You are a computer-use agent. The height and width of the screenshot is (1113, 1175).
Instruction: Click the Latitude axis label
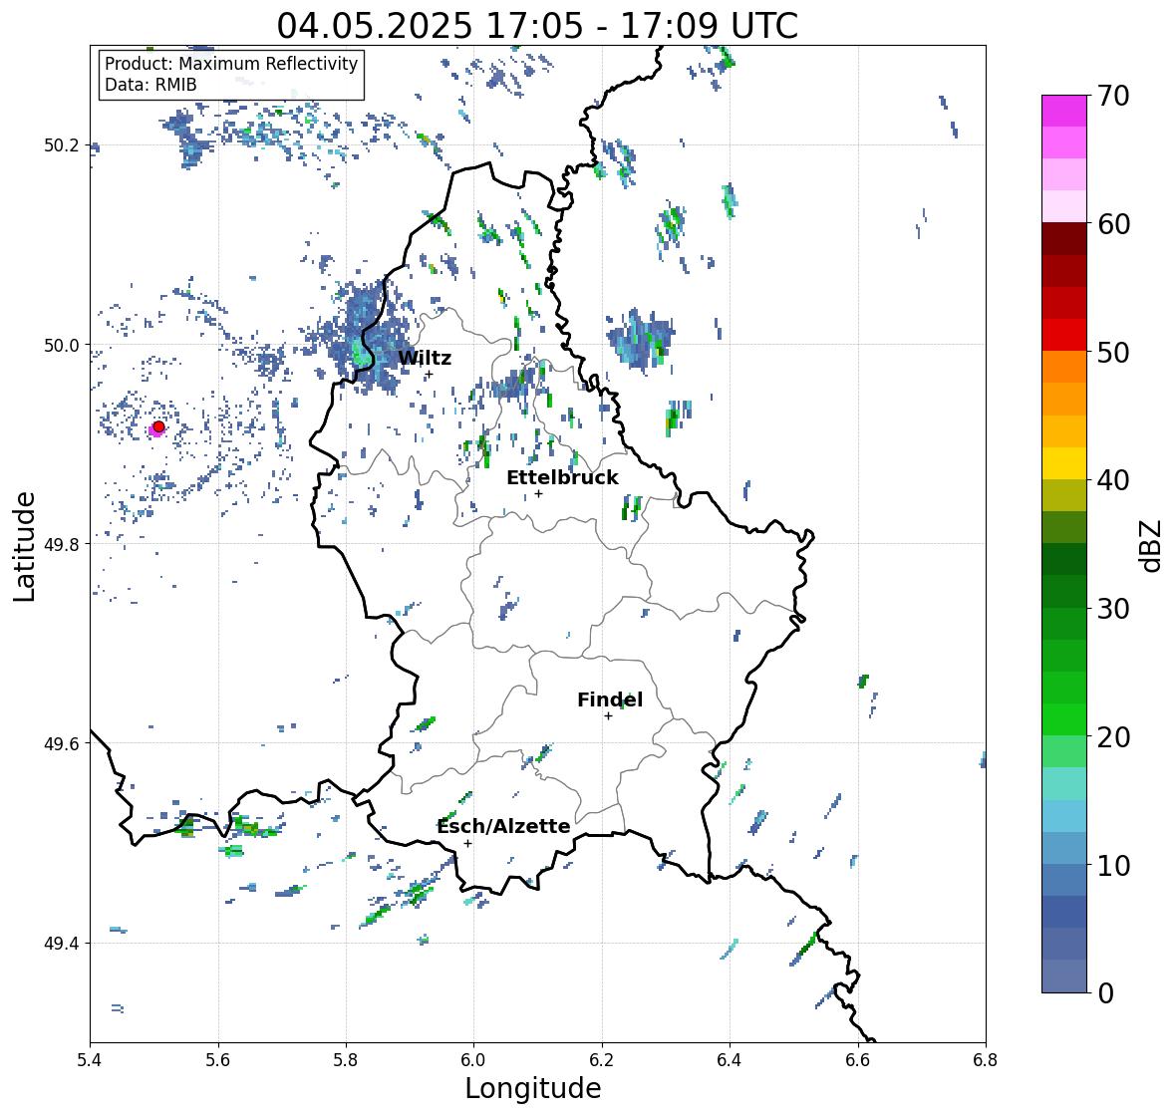24,546
